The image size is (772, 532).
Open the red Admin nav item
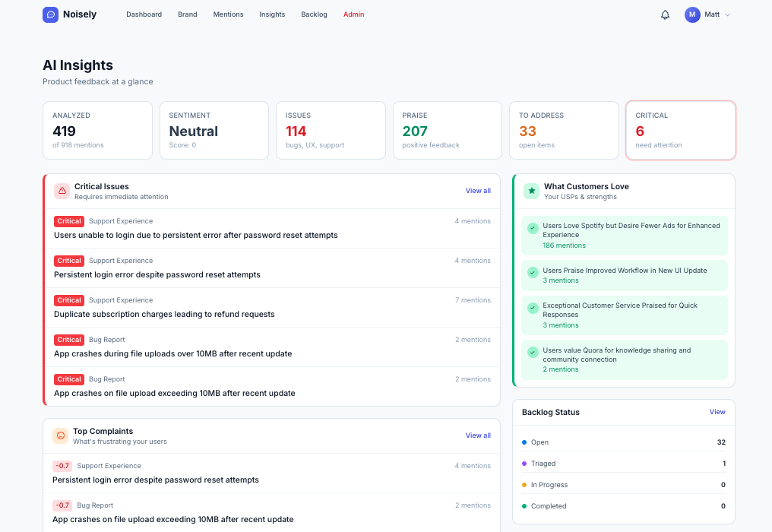click(x=353, y=14)
